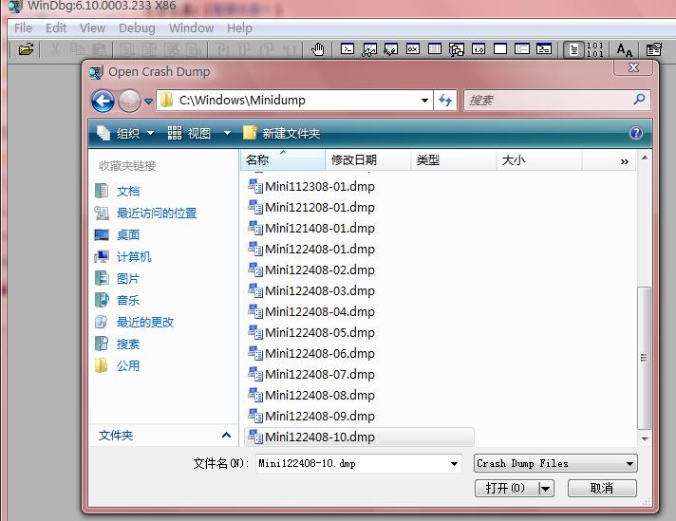Sort by the 名称 column header

point(282,160)
